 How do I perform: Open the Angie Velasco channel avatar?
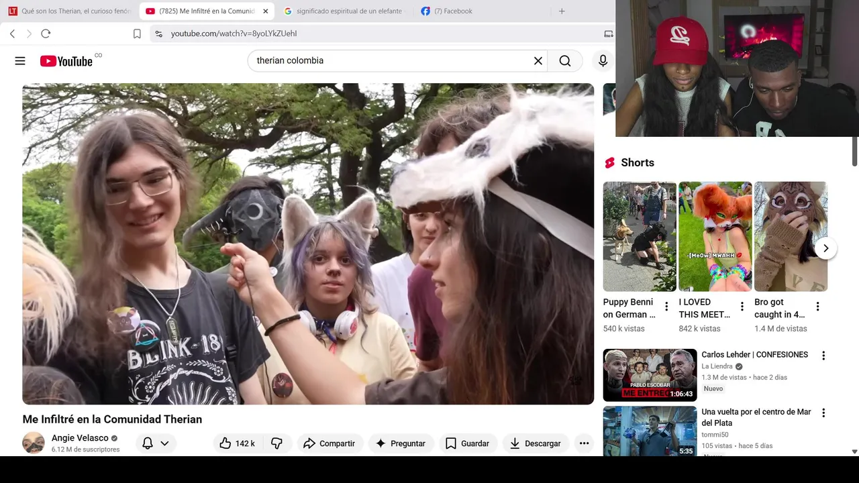(34, 443)
